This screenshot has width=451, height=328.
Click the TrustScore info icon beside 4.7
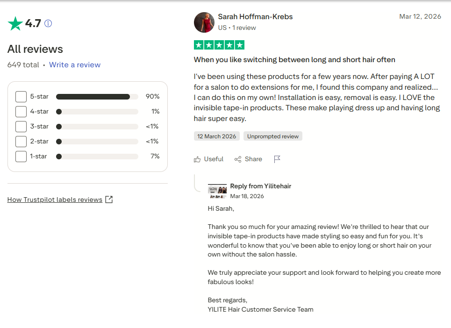point(48,23)
